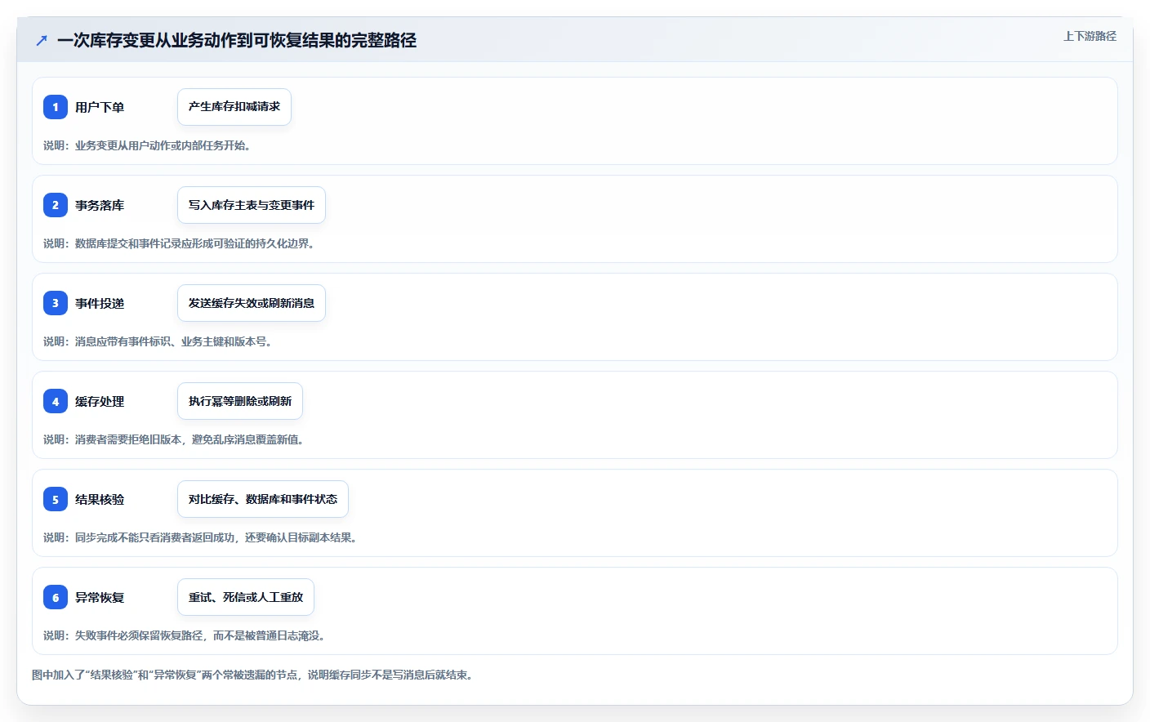Click the 执行幂等删除或刷新 chip

click(x=240, y=401)
